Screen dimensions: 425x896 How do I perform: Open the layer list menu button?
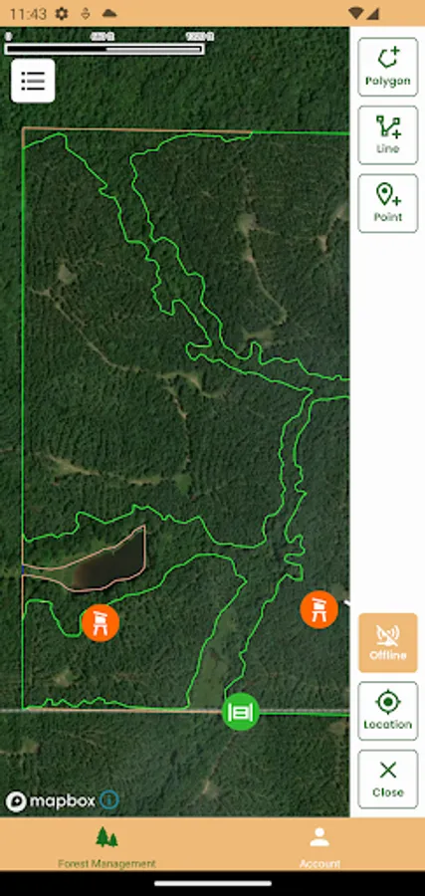point(33,81)
